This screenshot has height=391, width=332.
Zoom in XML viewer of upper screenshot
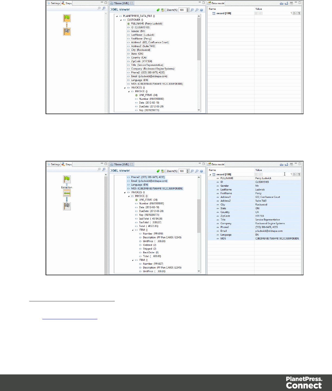pos(192,10)
